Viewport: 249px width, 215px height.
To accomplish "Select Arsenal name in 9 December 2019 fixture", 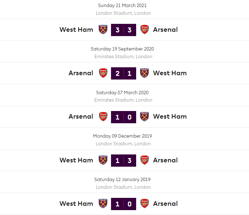I will pyautogui.click(x=165, y=160).
